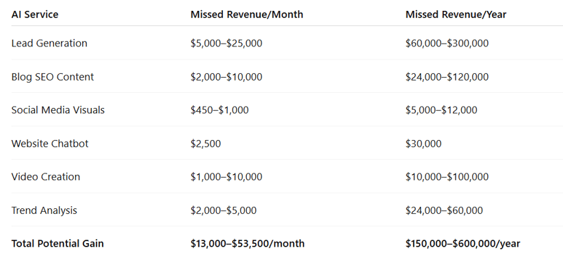Select the Video Creation cell
This screenshot has height=265, width=563.
click(x=46, y=177)
